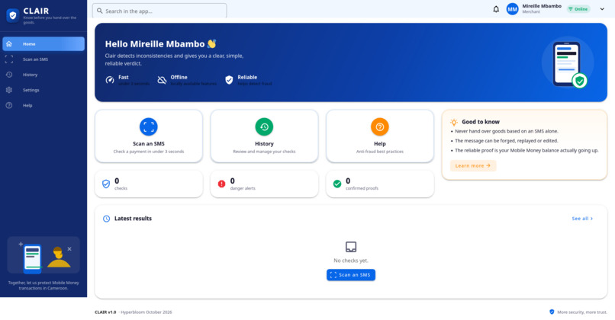Screen dimensions: 615x320
Task: Click the Scan an SMS sidebar icon
Action: tap(9, 59)
